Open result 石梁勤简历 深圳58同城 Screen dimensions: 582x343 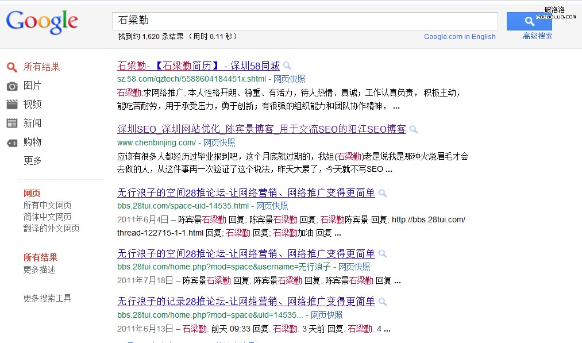[x=198, y=66]
